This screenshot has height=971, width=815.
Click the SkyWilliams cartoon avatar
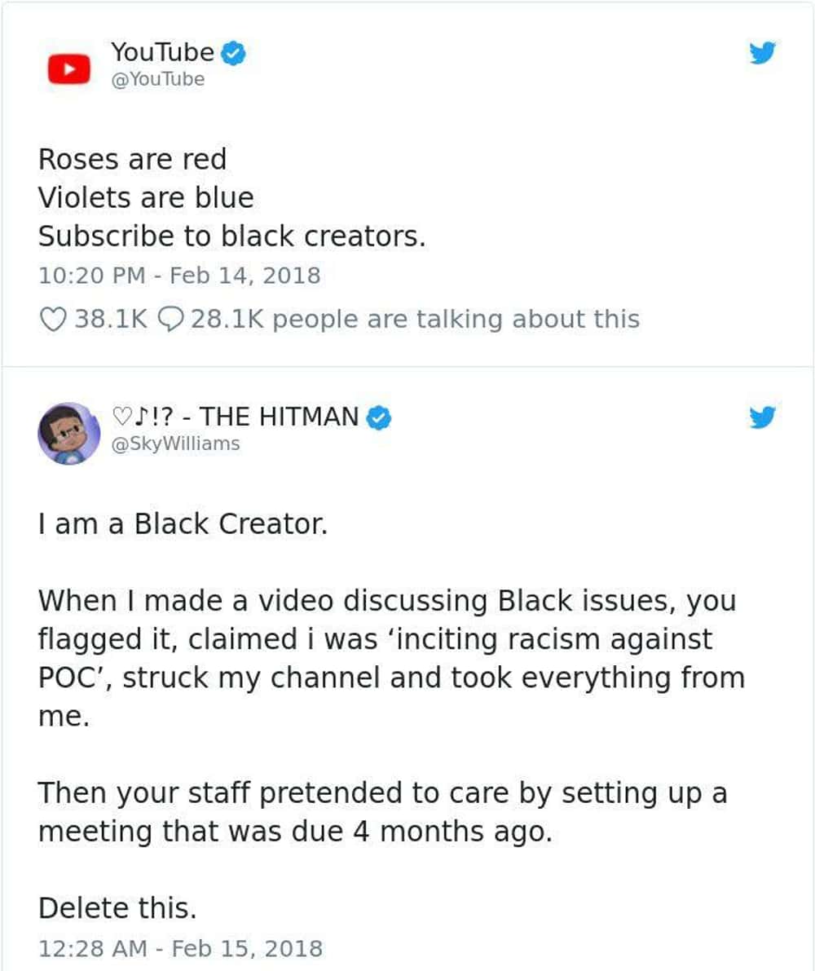pyautogui.click(x=68, y=433)
